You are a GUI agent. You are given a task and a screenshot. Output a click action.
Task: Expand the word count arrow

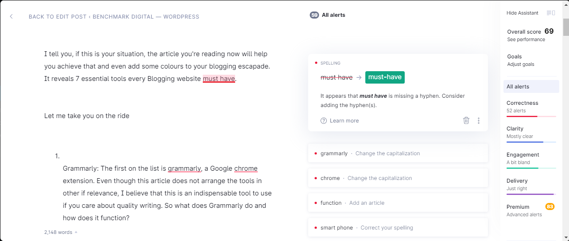[76, 232]
